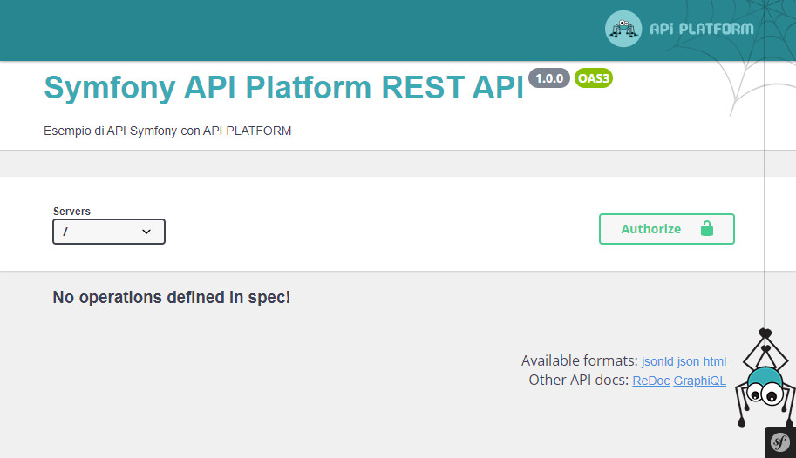Open the ReDoc API docs link
The width and height of the screenshot is (796, 458).
pos(650,381)
